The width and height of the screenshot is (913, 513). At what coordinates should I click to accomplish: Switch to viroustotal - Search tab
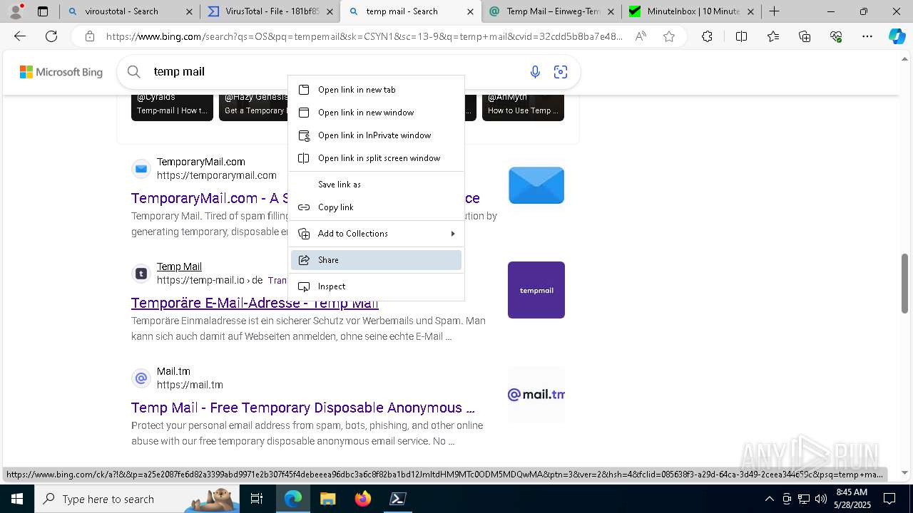(x=131, y=11)
